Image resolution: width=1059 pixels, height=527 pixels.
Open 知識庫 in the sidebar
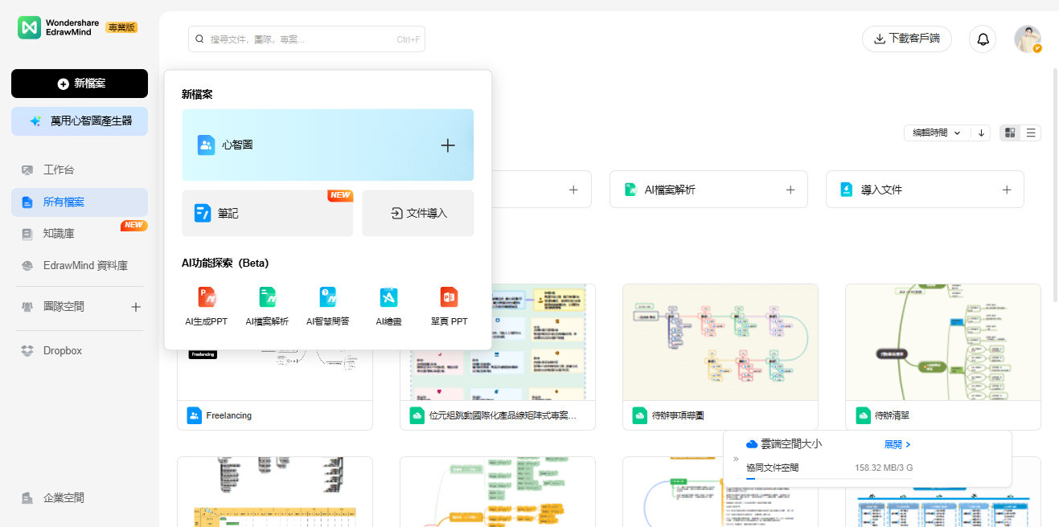[x=59, y=234]
